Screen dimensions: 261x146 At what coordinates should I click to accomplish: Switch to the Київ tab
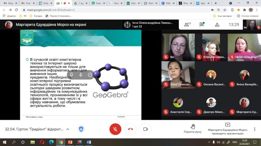[x=46, y=3]
